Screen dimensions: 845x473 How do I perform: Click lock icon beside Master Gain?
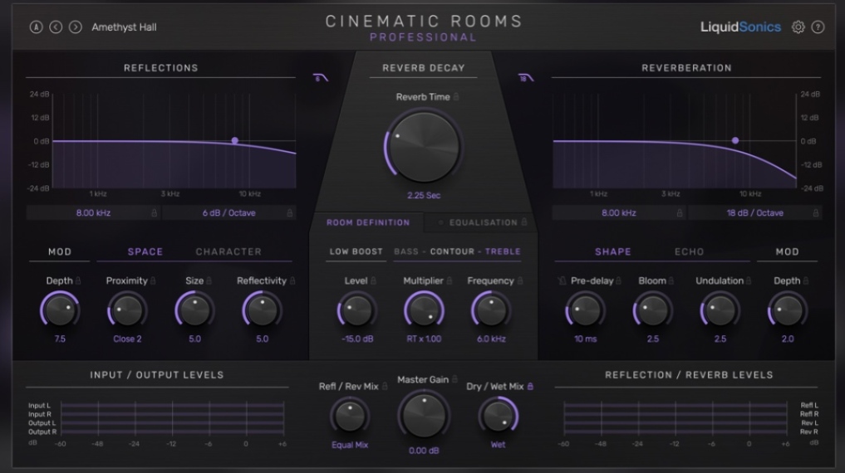[454, 379]
